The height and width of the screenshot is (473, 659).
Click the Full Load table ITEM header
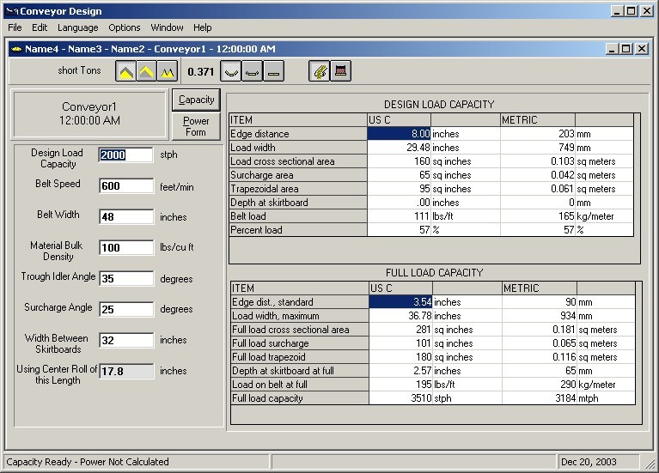tap(300, 288)
